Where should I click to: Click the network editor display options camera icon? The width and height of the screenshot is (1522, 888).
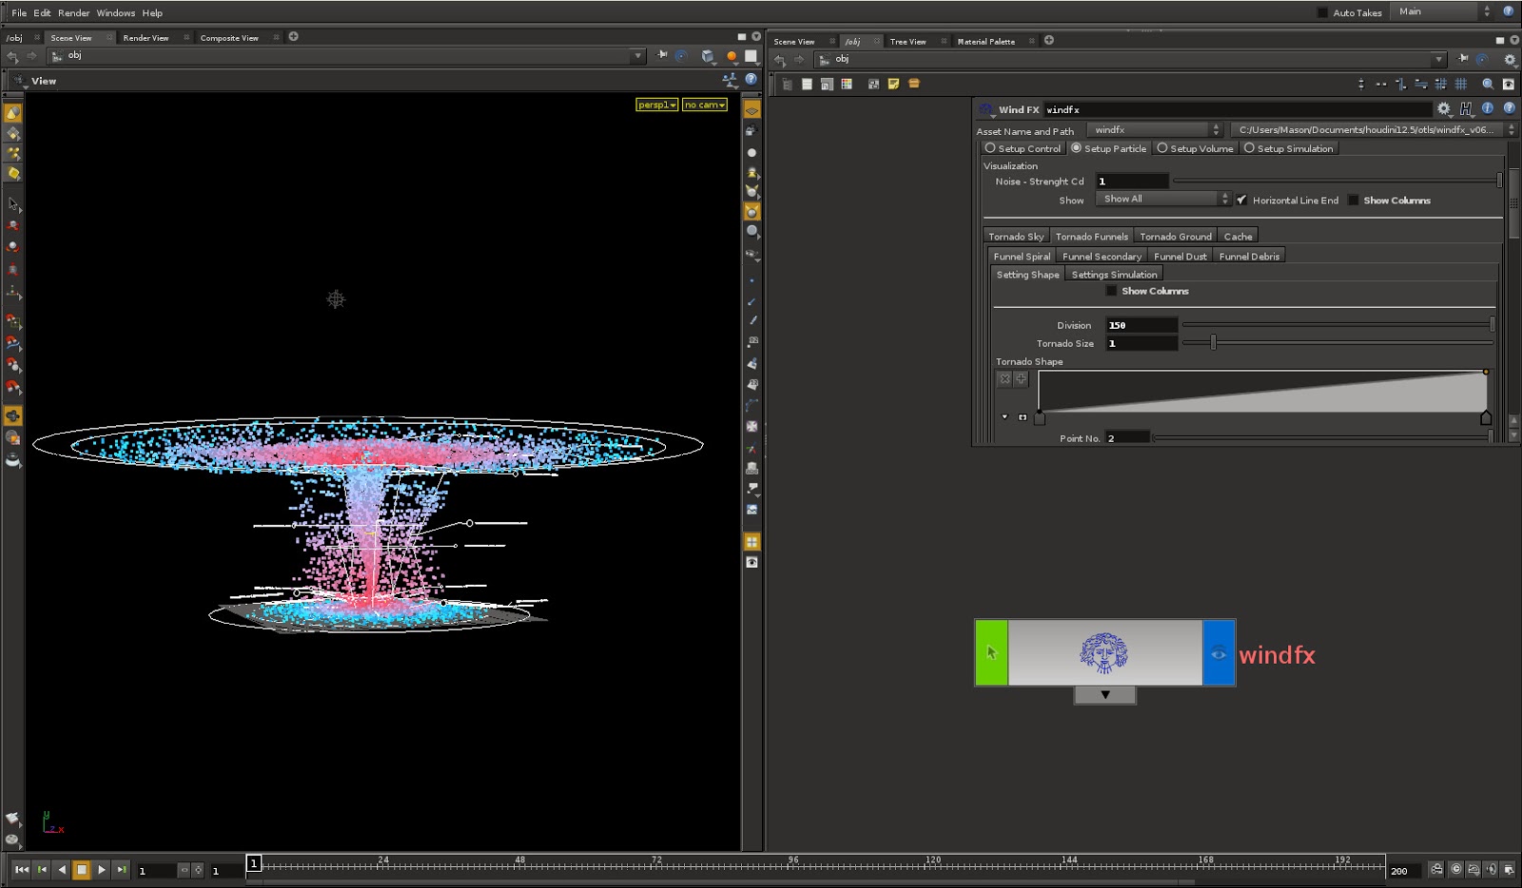(1509, 85)
